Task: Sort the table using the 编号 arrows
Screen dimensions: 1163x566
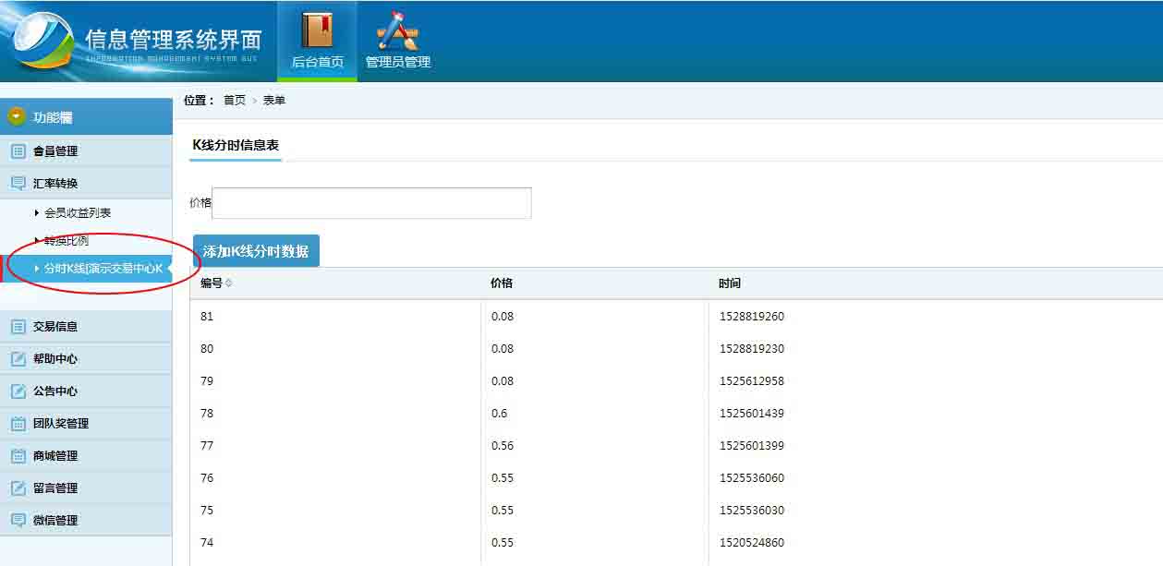Action: coord(229,283)
